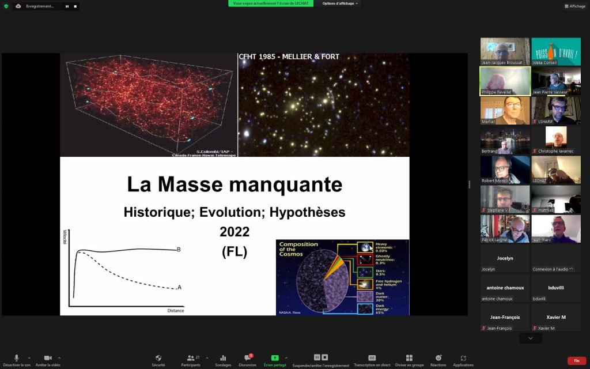This screenshot has height=369, width=590.
Task: Click the green encryption shield icon
Action: [x=6, y=6]
